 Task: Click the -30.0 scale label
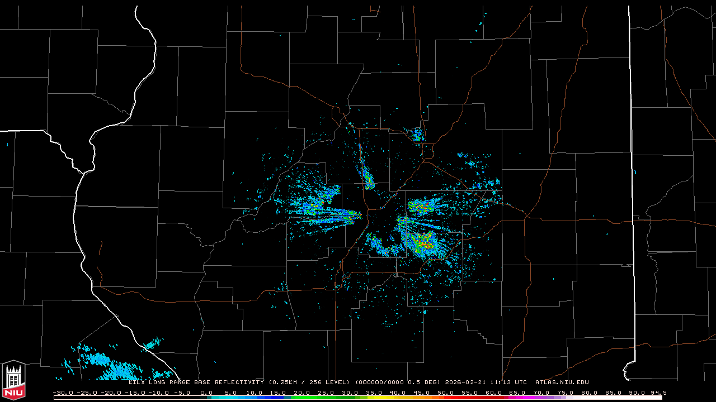tap(63, 393)
